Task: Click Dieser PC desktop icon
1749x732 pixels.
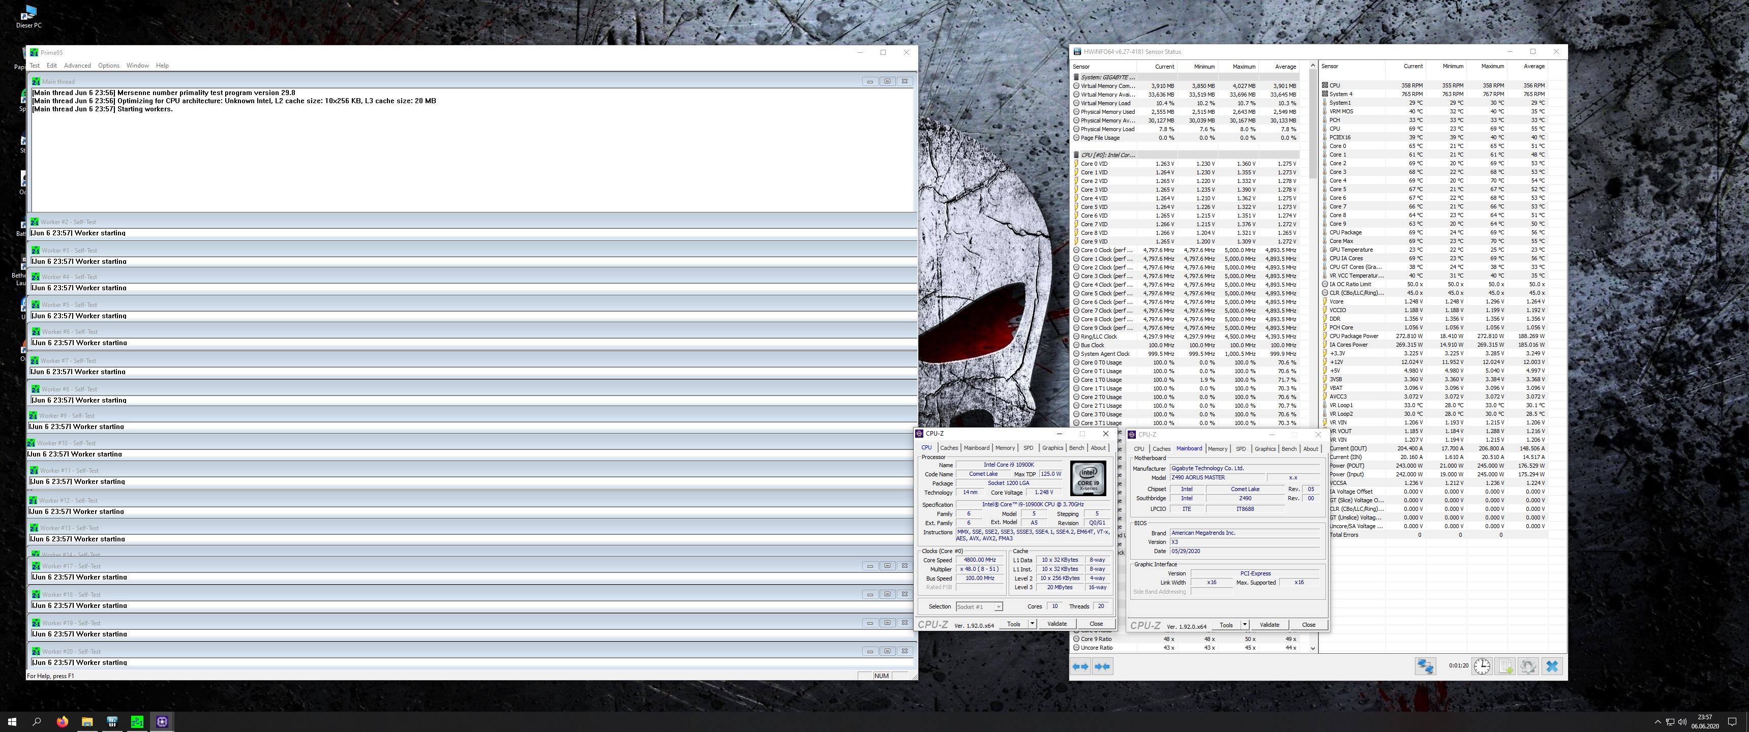Action: click(x=29, y=16)
